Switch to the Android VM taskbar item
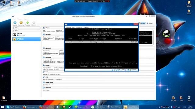Screen dimensions: 195x109 [x=131, y=107]
